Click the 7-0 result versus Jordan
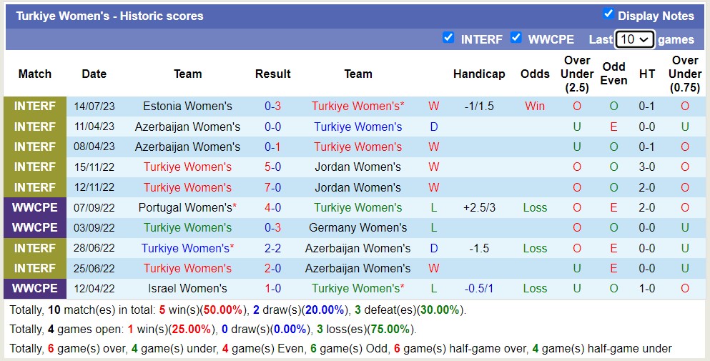 (272, 187)
